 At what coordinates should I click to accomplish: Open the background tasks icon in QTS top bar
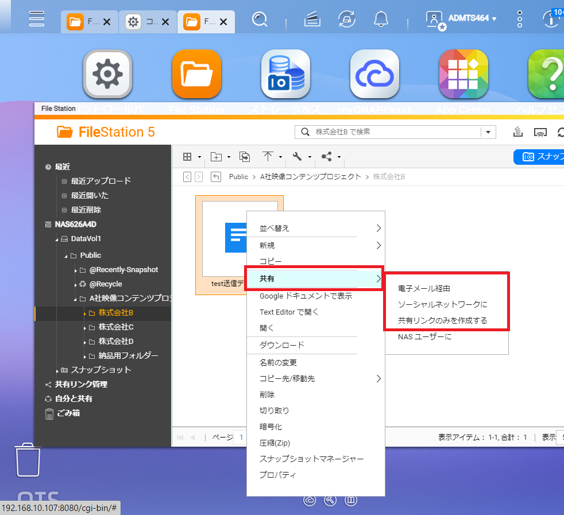point(312,19)
